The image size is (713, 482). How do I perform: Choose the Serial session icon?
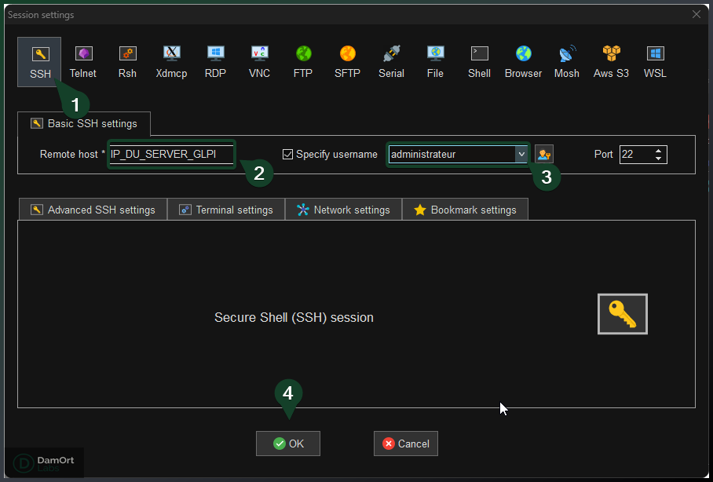pyautogui.click(x=391, y=61)
